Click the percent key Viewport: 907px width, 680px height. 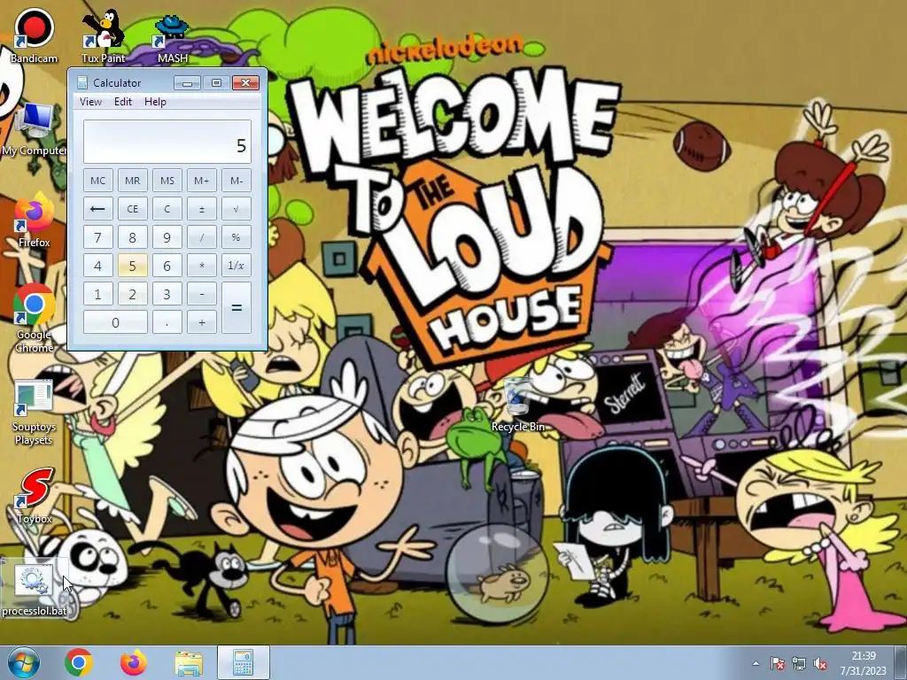tap(236, 237)
